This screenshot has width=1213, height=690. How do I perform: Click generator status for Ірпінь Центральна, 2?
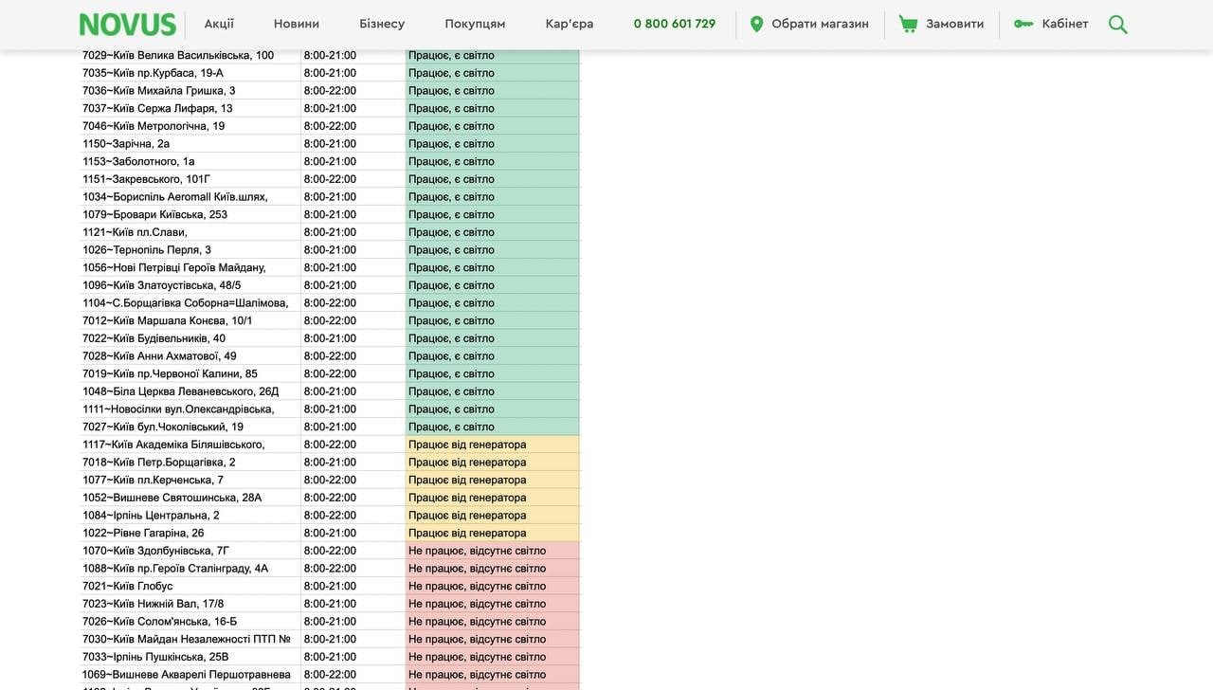[x=467, y=516]
